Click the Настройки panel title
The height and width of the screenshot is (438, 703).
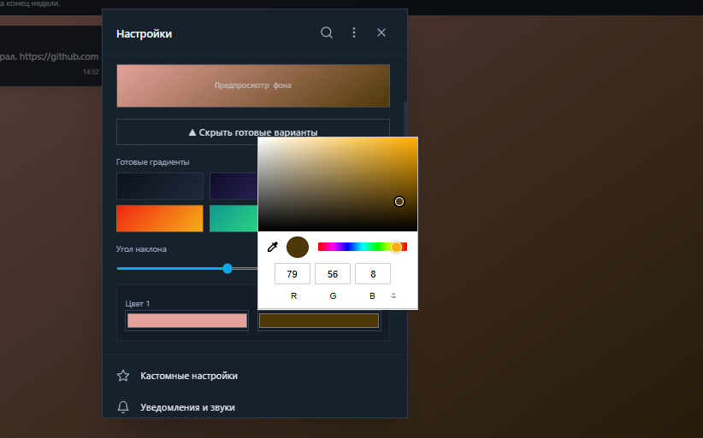tap(144, 33)
